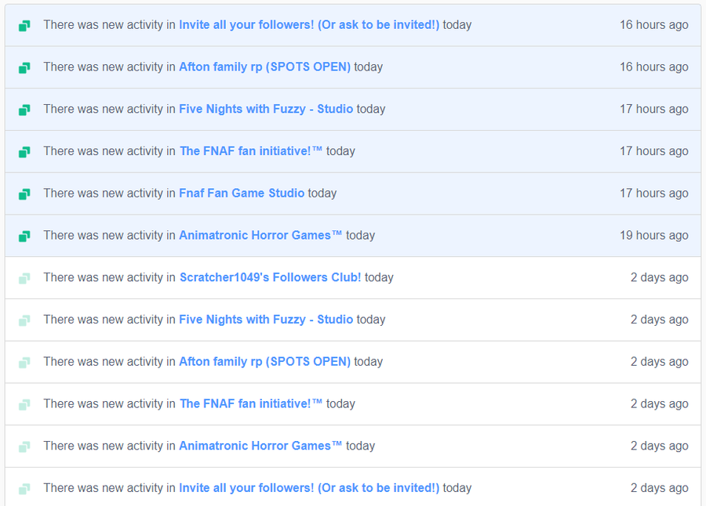Open the 17-hour-old The FNAF fan initiative link
The image size is (706, 506).
(x=251, y=151)
